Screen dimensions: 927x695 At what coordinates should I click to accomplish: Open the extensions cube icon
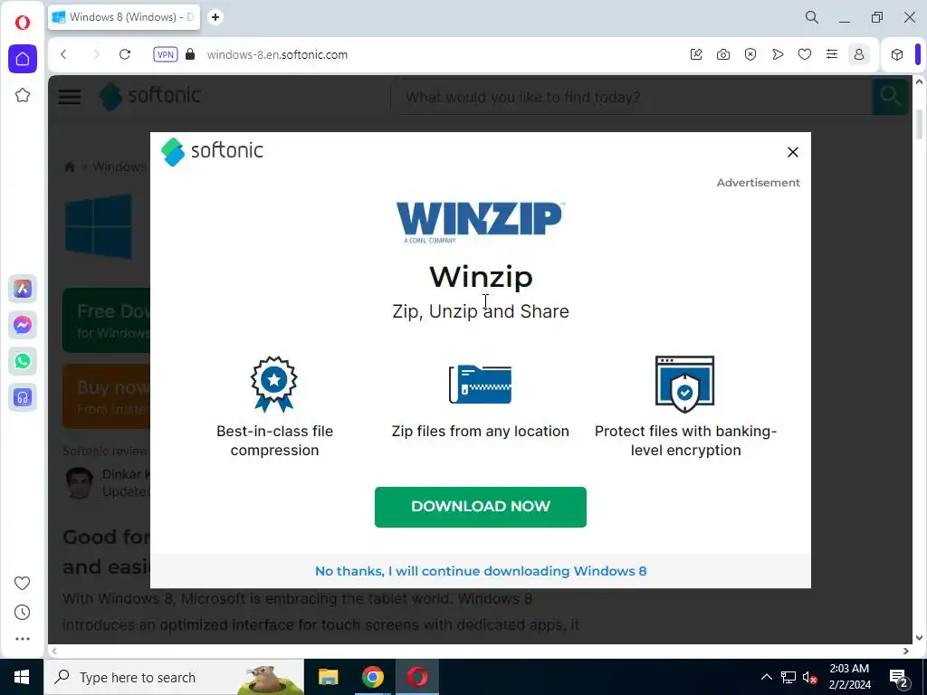897,54
